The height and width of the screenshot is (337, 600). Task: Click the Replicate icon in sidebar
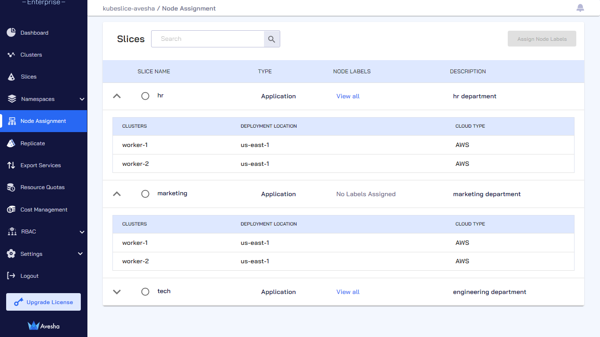11,143
